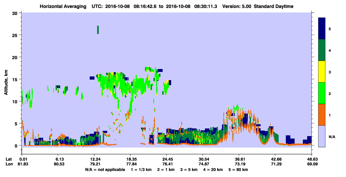346x177 pixels.
Task: Click legend text '1 = 1/3 km'
Action: tap(141, 170)
